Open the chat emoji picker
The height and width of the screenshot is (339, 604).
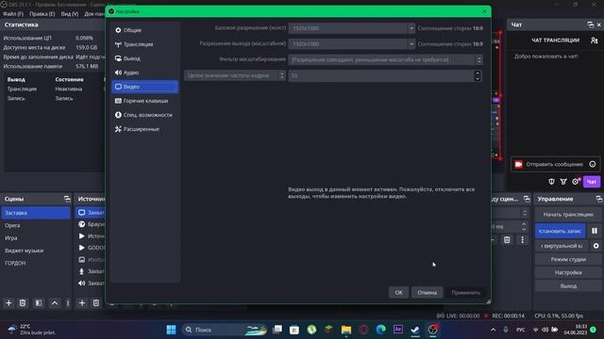593,165
